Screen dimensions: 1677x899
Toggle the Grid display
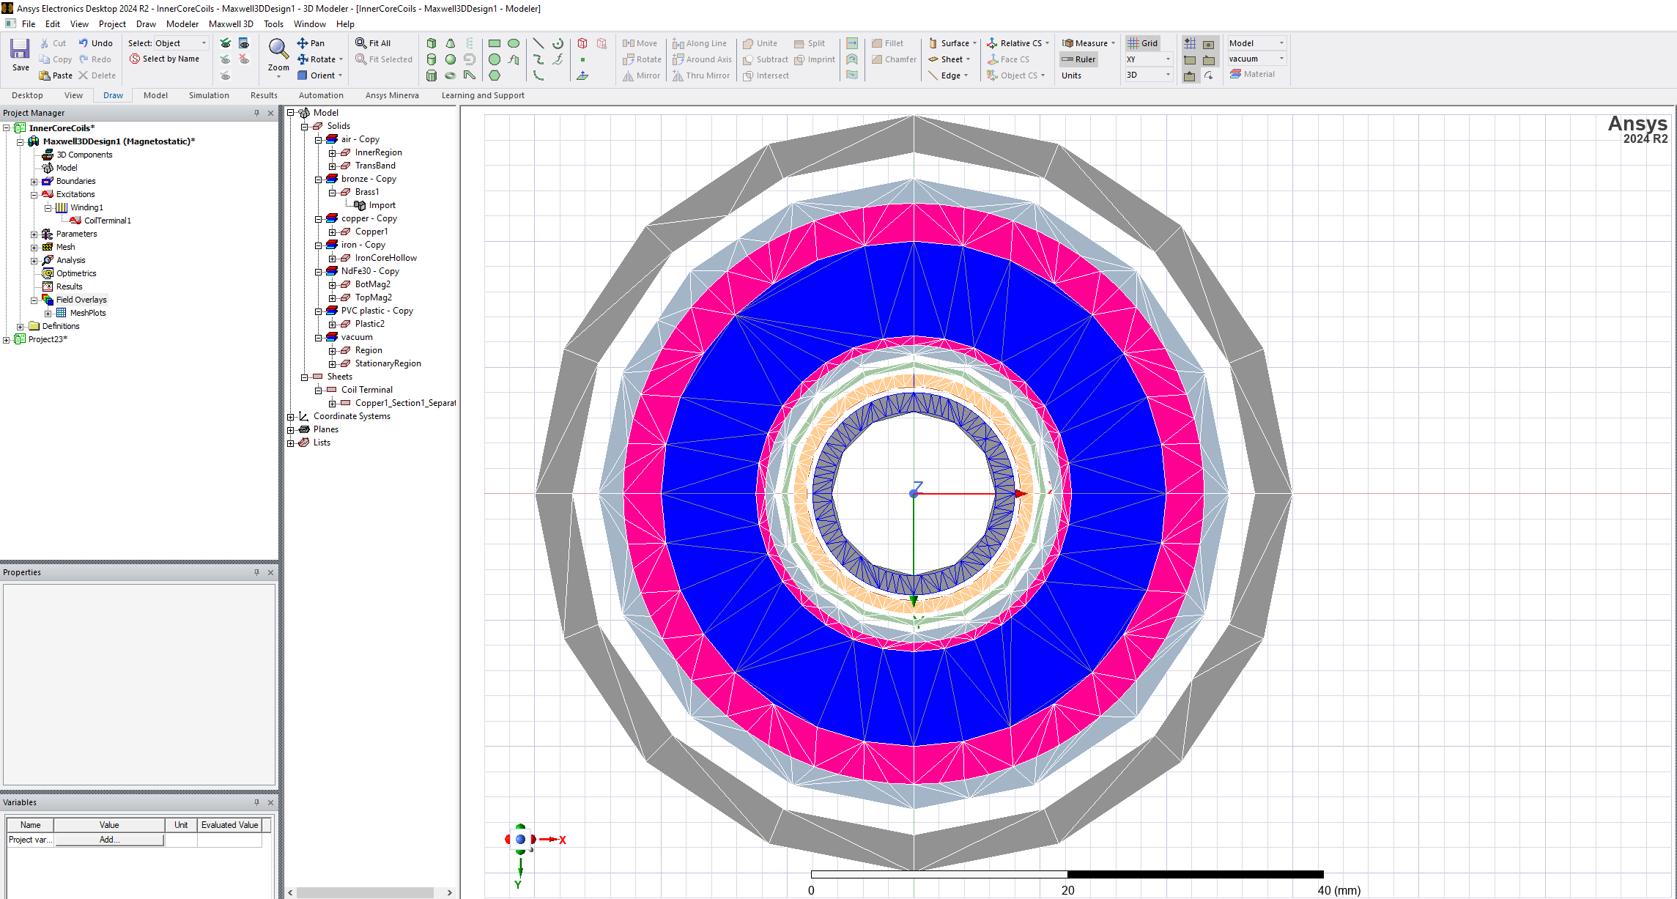click(1143, 43)
